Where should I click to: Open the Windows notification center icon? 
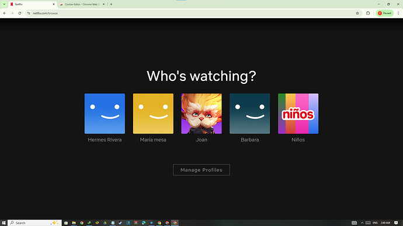[396, 223]
